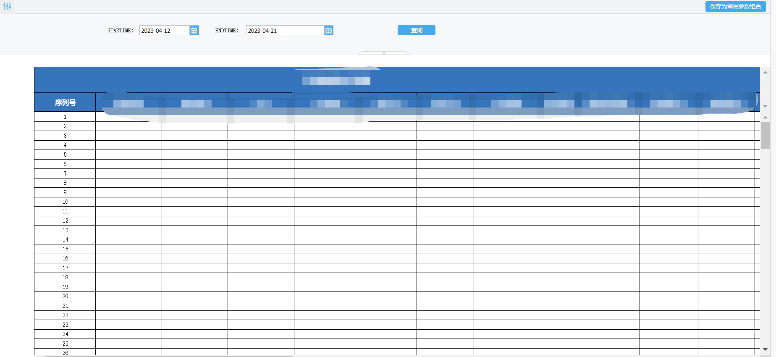This screenshot has width=776, height=357.
Task: Select sequence number 9 cell
Action: click(65, 192)
